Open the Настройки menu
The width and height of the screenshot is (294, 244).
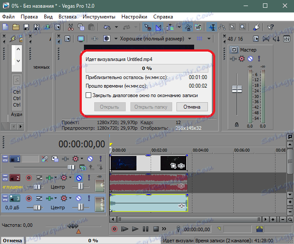click(x=134, y=17)
